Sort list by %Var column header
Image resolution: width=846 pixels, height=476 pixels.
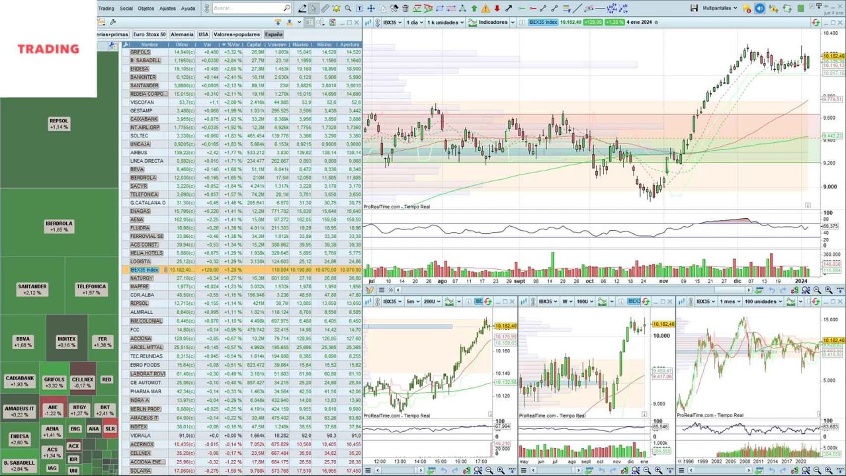point(233,44)
